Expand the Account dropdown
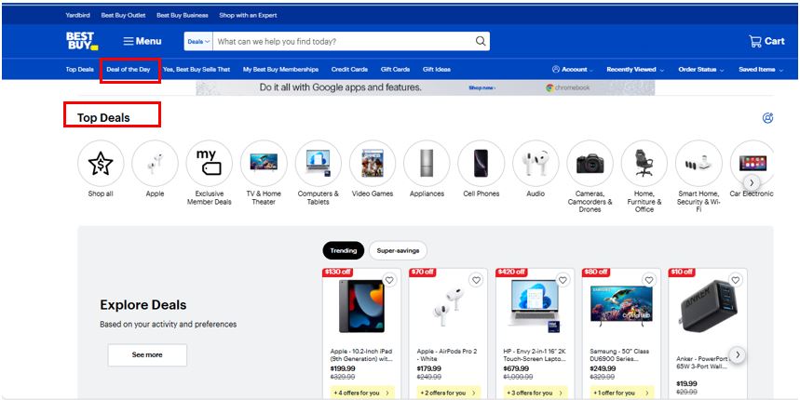Viewport: 800px width, 400px height. pos(574,70)
